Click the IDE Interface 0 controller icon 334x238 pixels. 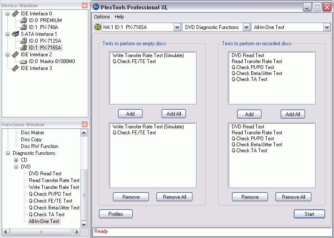[15, 14]
